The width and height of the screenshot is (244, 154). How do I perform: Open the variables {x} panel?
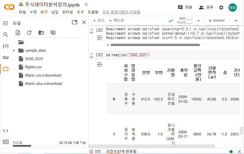tap(6, 46)
